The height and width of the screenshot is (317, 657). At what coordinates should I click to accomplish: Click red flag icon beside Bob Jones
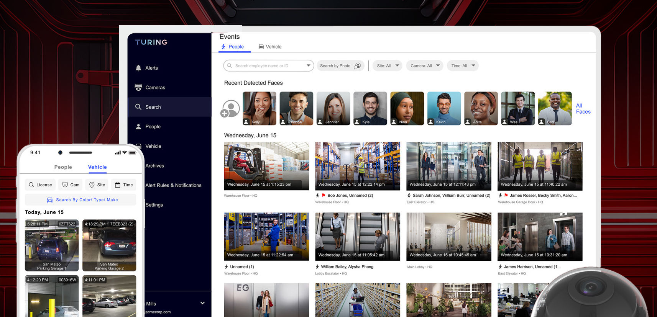coord(324,195)
